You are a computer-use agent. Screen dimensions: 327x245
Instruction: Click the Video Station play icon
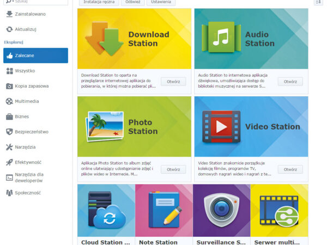point(221,126)
